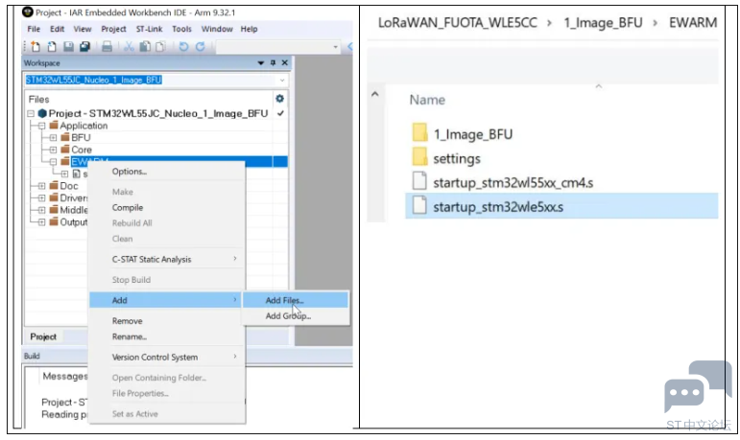Open the toolbar search combo box dropdown
This screenshot has height=440, width=740.
click(336, 47)
